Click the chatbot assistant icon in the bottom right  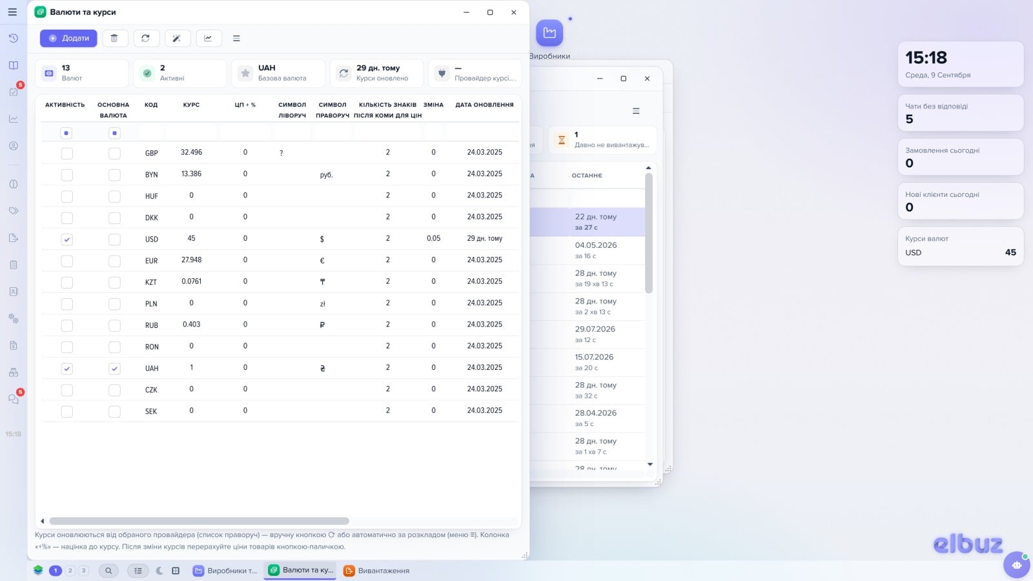pos(1017,565)
